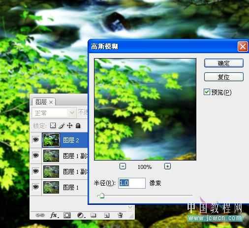This screenshot has width=249, height=228.
Task: Add a layer mask
Action: tap(67, 215)
